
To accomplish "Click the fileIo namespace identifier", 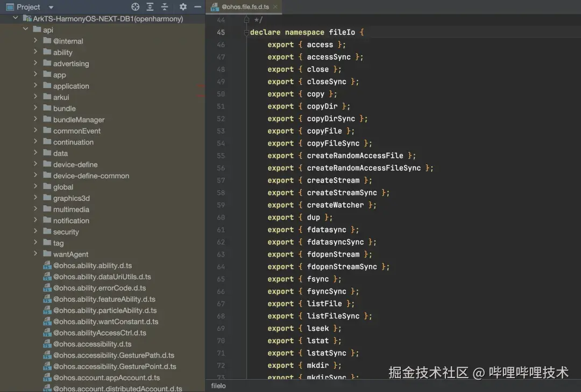I will point(342,32).
